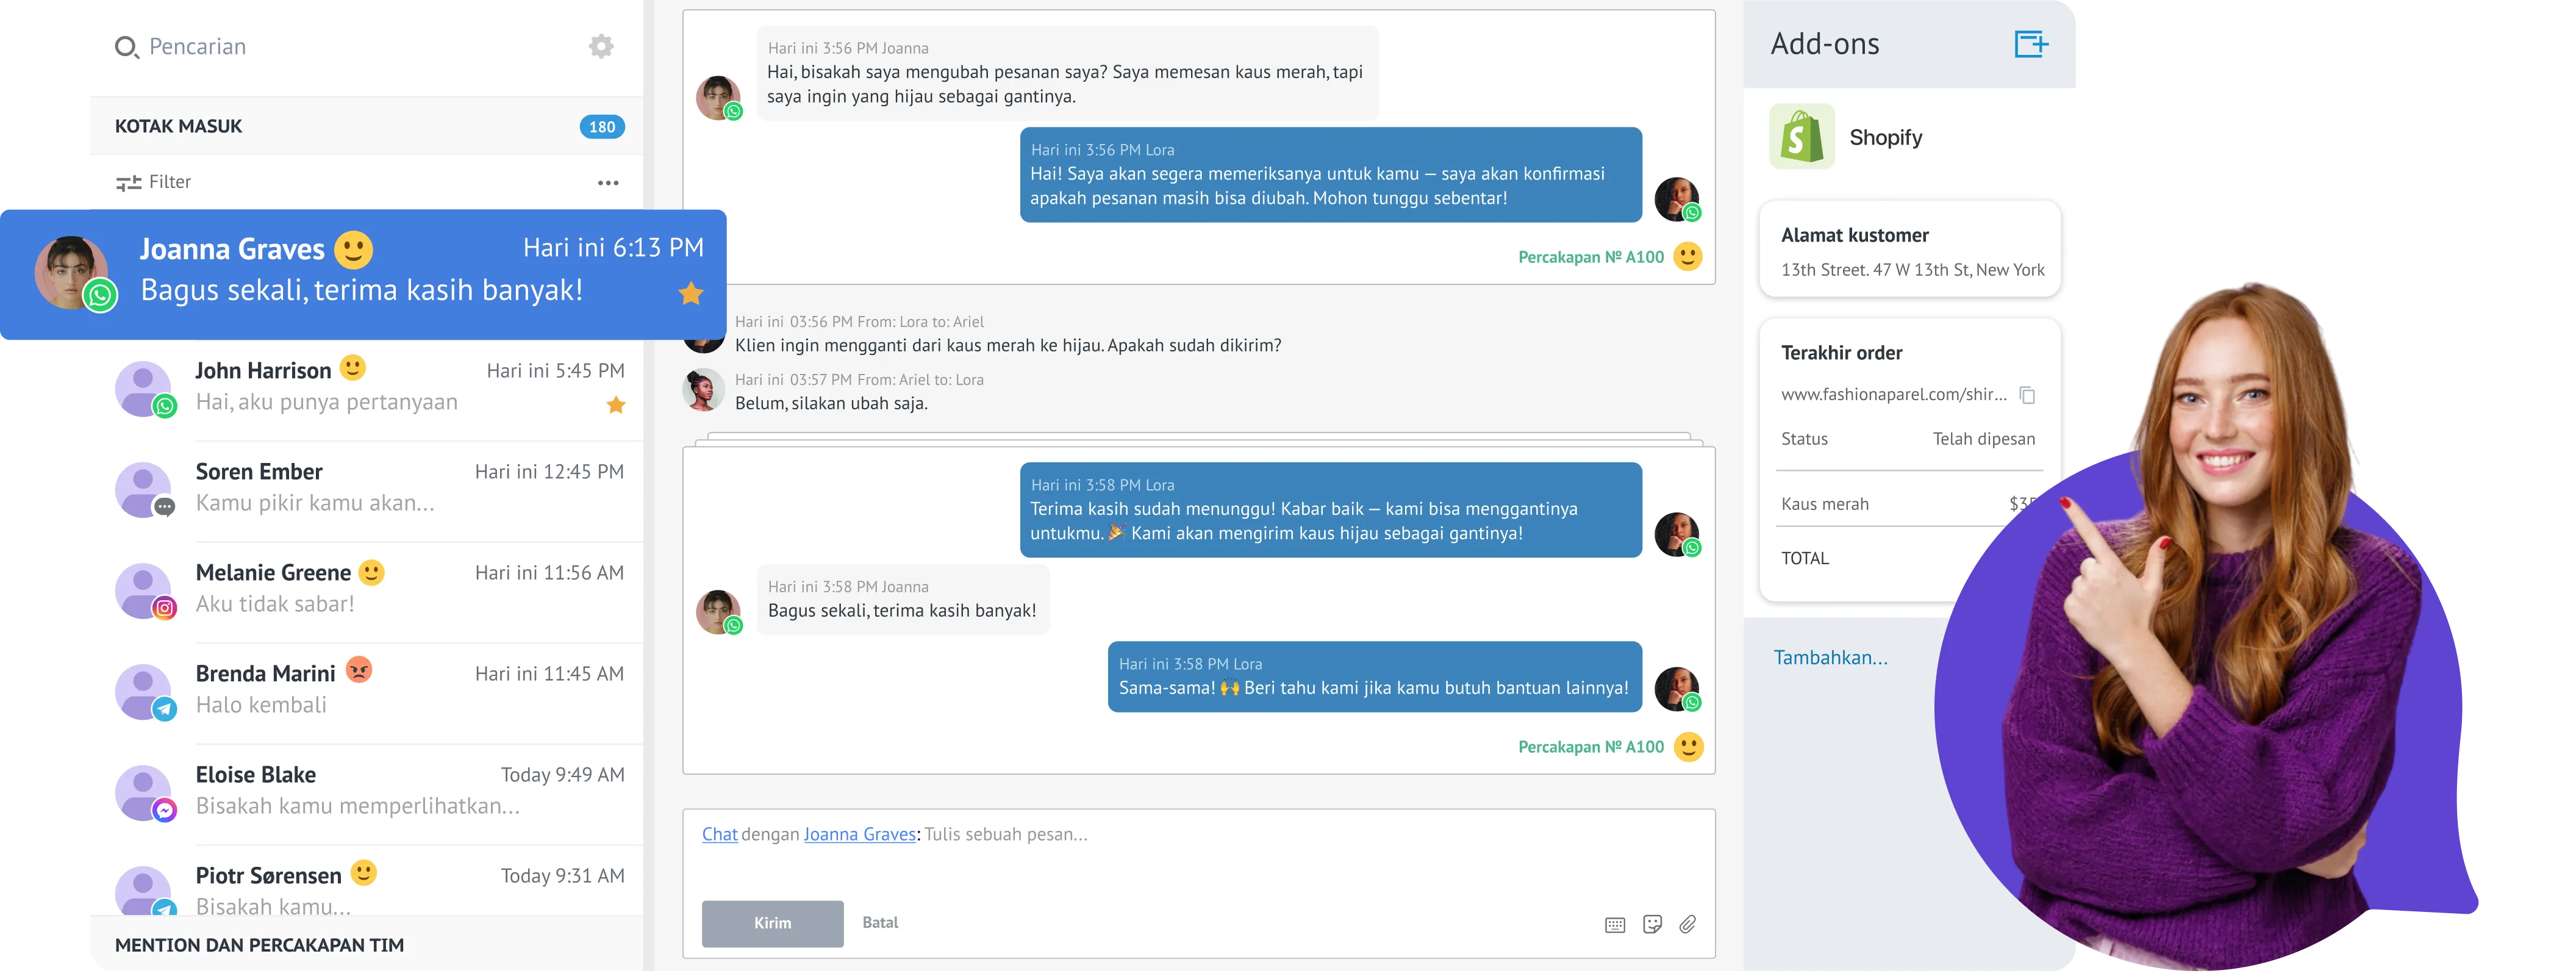This screenshot has width=2576, height=976.
Task: Open the sticker/emoji icon in message box
Action: pos(1652,924)
